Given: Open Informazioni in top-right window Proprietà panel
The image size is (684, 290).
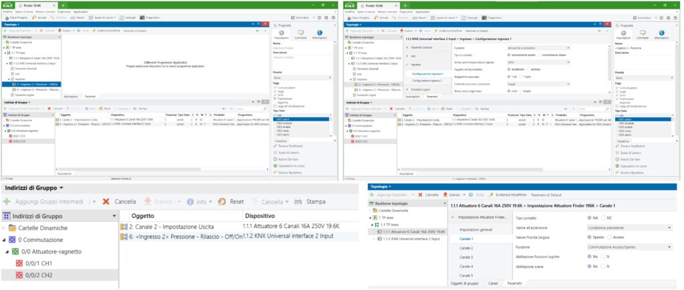Looking at the screenshot, I should [x=661, y=35].
